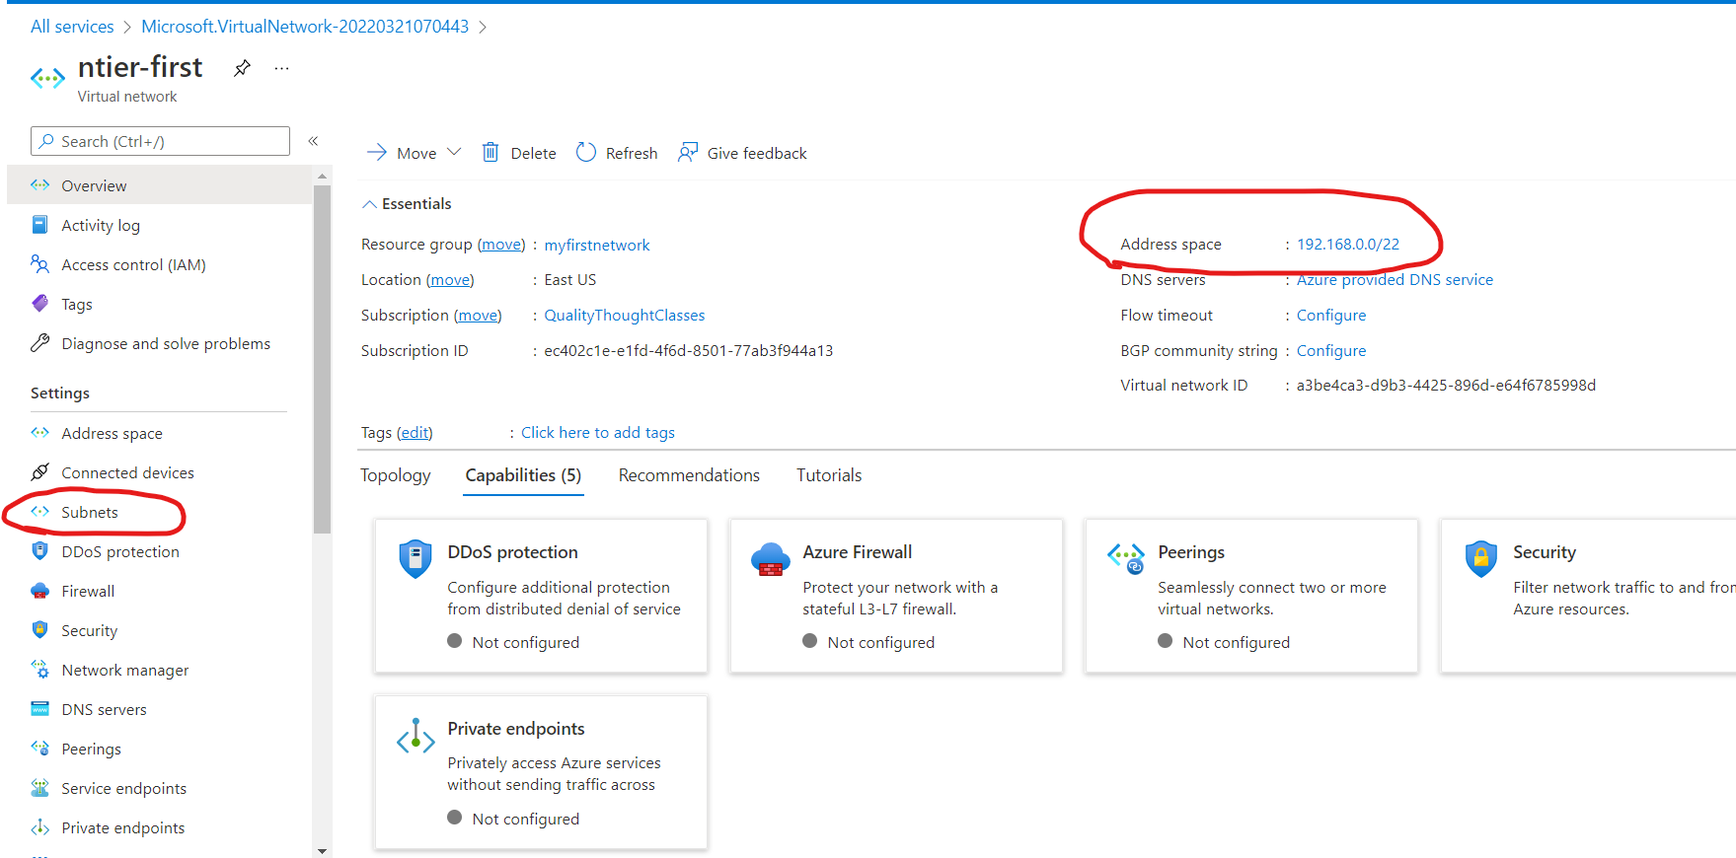Click the Delete trash can icon
Screen dimensions: 1736x858
pos(491,152)
